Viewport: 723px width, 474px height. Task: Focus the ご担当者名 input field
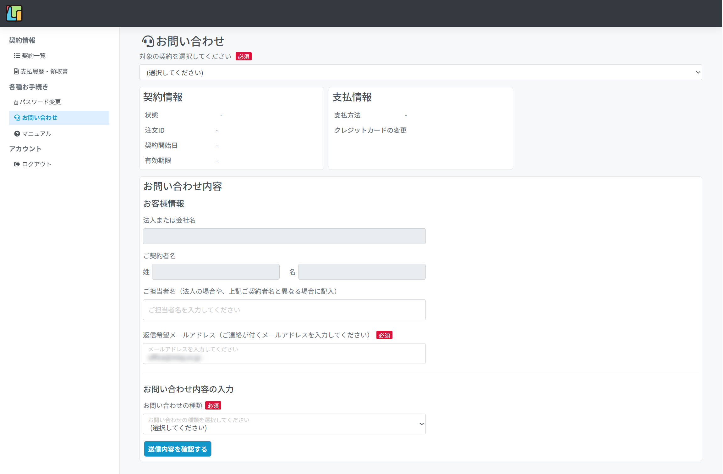coord(284,310)
